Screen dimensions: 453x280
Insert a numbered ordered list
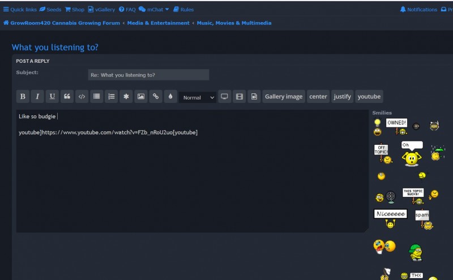tap(112, 97)
